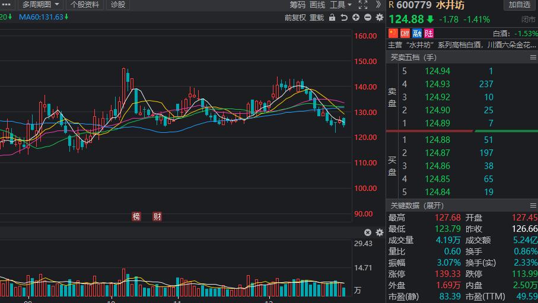Click the 最低 value 123.79

click(447, 229)
